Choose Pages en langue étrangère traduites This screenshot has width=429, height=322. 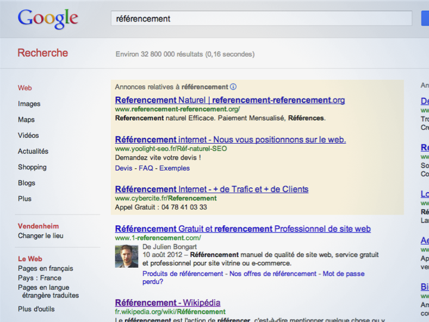point(48,292)
